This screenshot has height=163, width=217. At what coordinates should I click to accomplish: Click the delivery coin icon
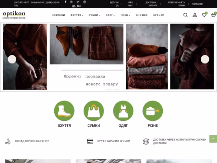click(x=146, y=141)
